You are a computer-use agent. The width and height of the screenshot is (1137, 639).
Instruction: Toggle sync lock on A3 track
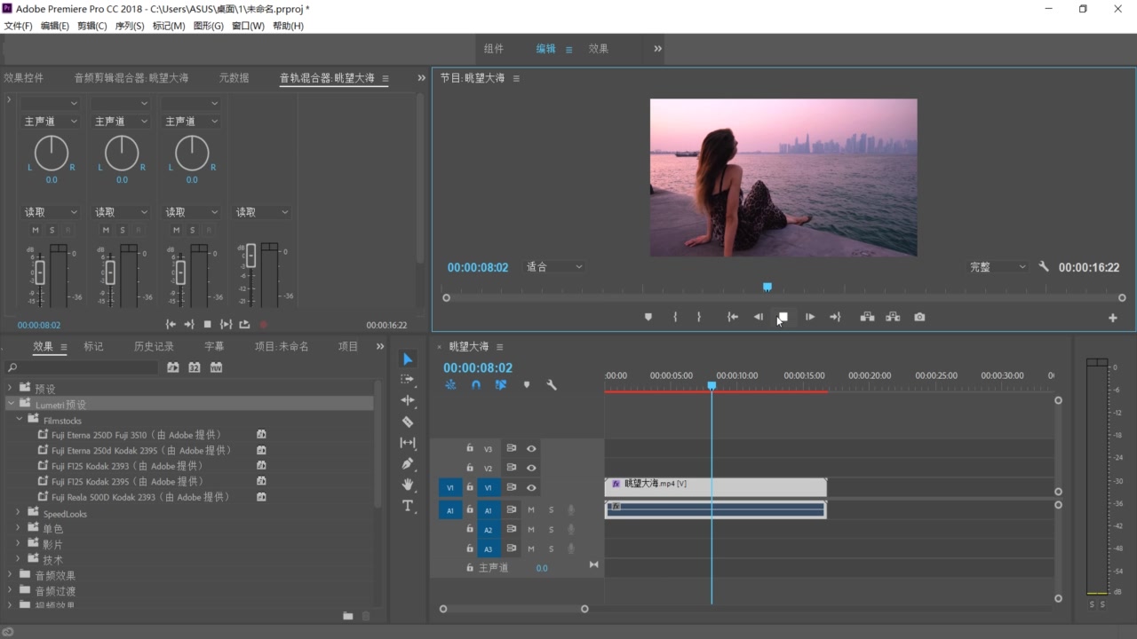pyautogui.click(x=512, y=549)
